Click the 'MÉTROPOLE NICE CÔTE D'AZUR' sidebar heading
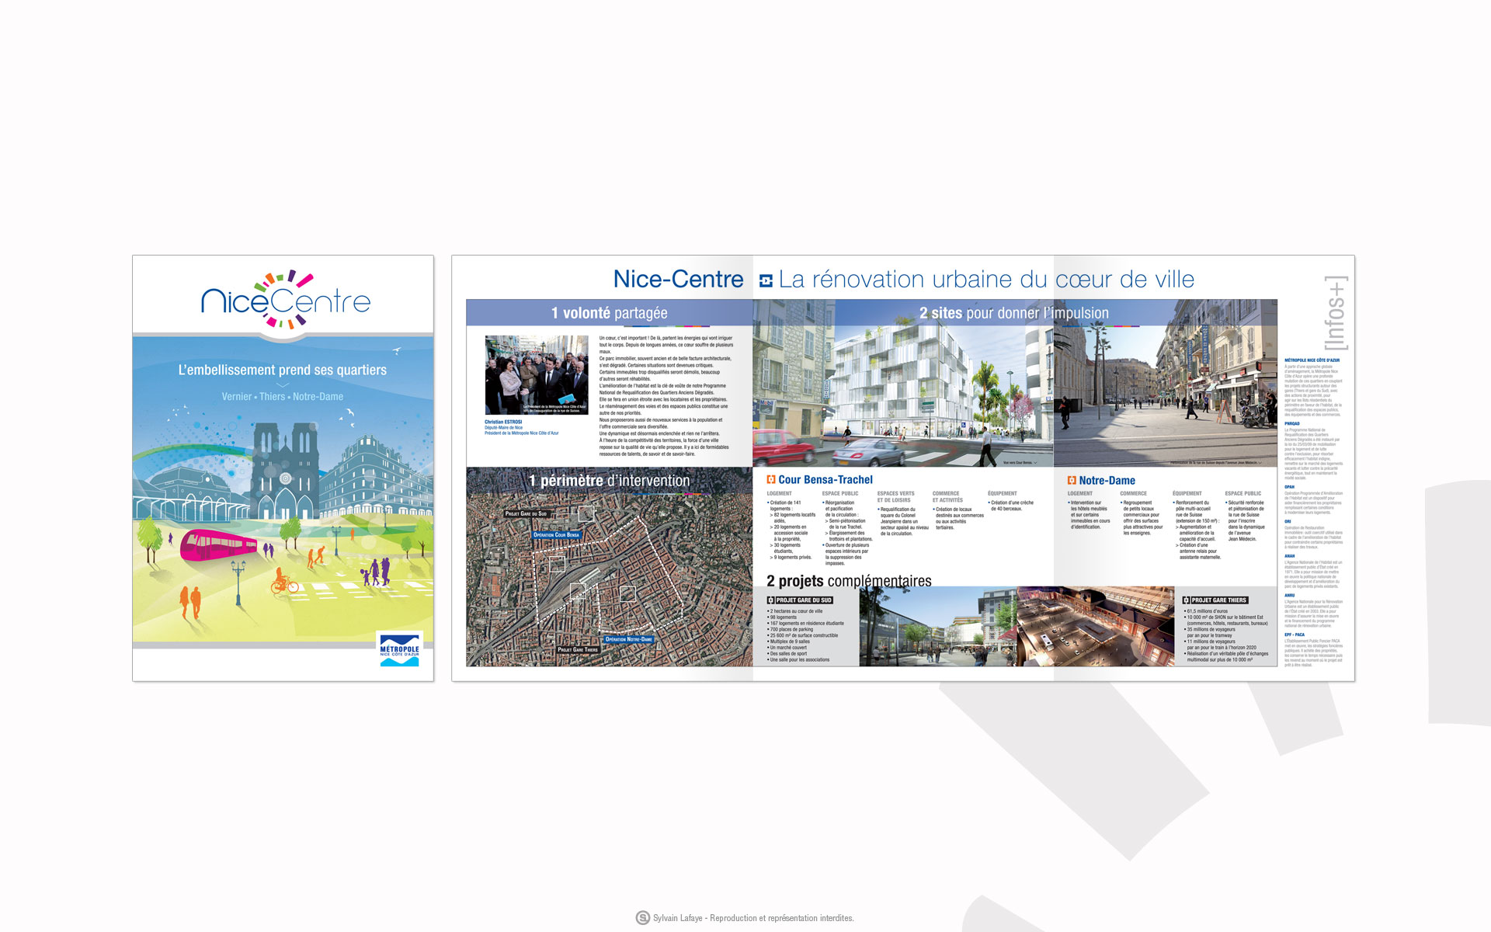The height and width of the screenshot is (932, 1491). coord(1312,360)
